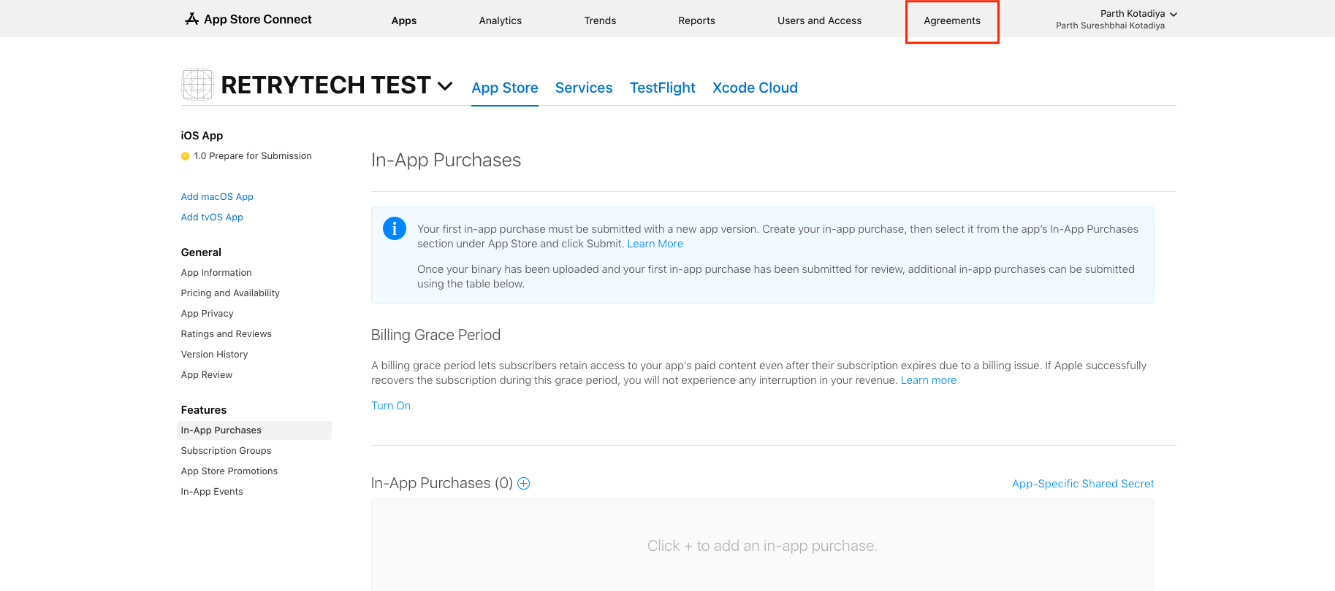This screenshot has height=591, width=1335.
Task: Open the Analytics menu
Action: pyautogui.click(x=501, y=20)
